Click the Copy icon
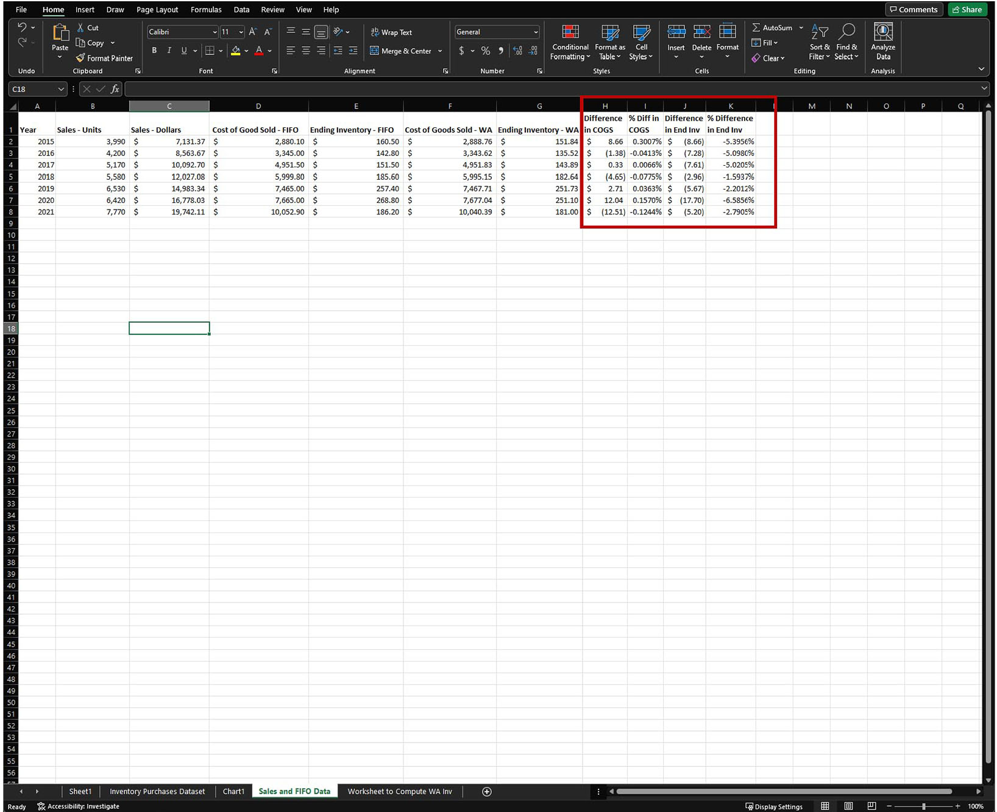 click(80, 43)
